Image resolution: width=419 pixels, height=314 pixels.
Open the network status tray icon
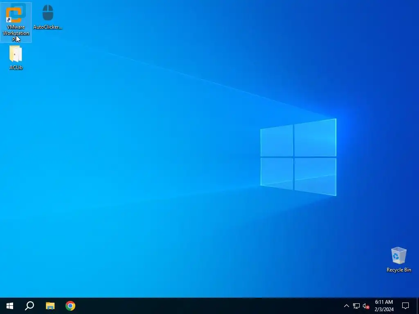tap(356, 306)
